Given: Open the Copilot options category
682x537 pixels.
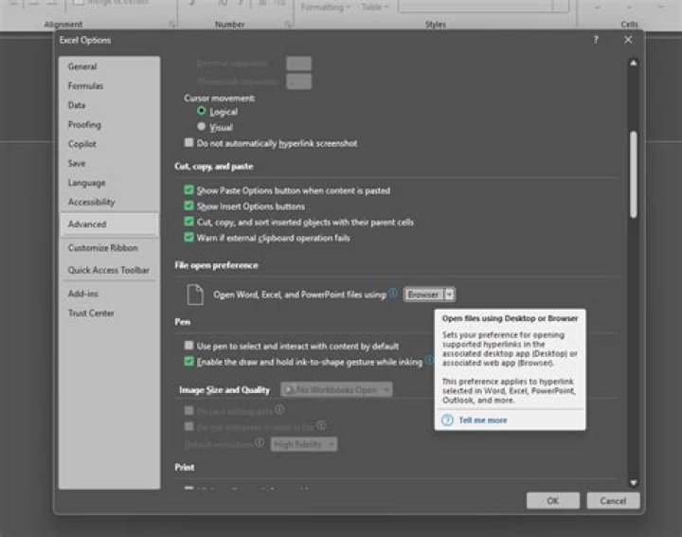Looking at the screenshot, I should (109, 144).
